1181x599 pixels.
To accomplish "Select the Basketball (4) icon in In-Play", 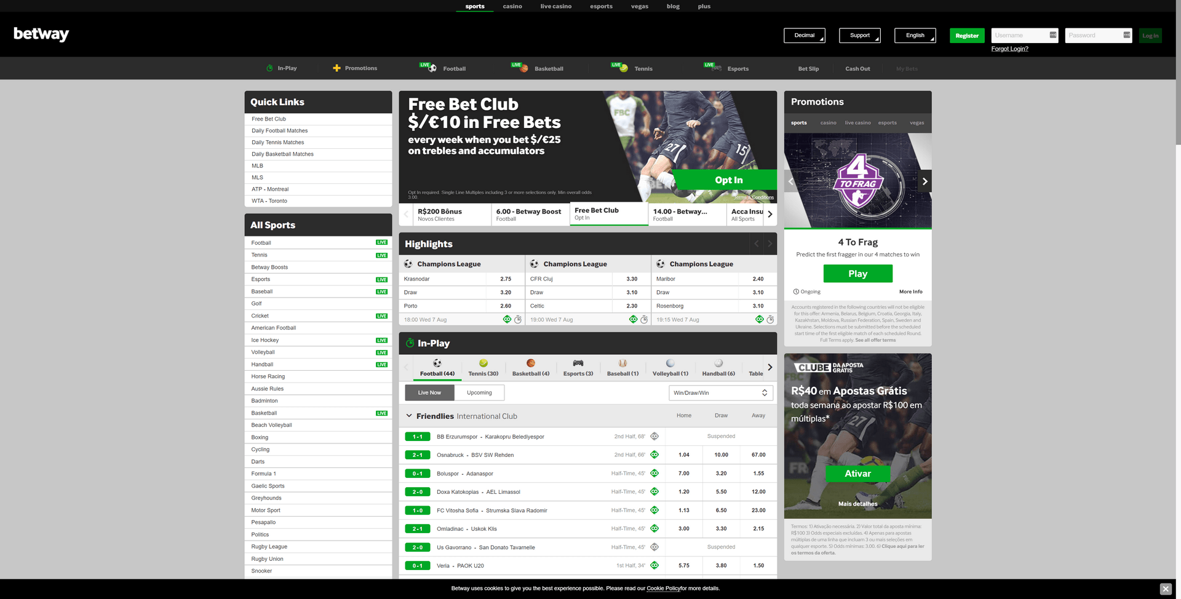I will (531, 363).
